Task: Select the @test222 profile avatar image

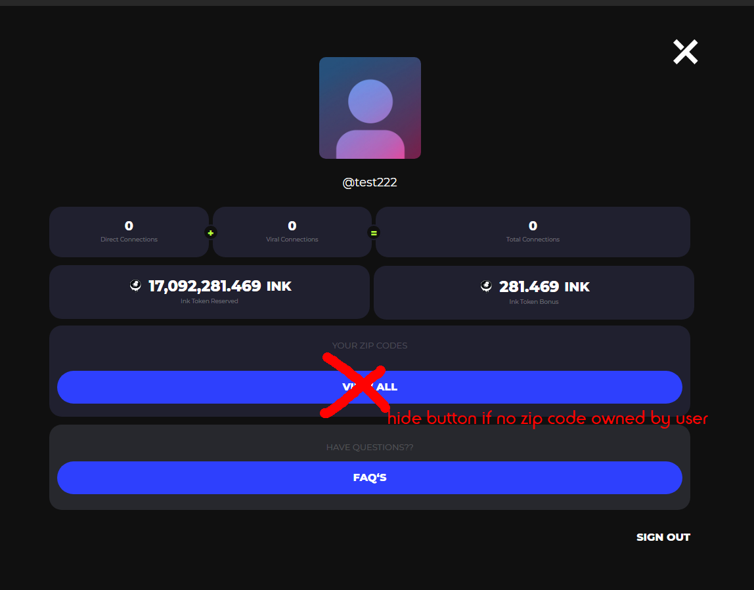Action: click(370, 108)
